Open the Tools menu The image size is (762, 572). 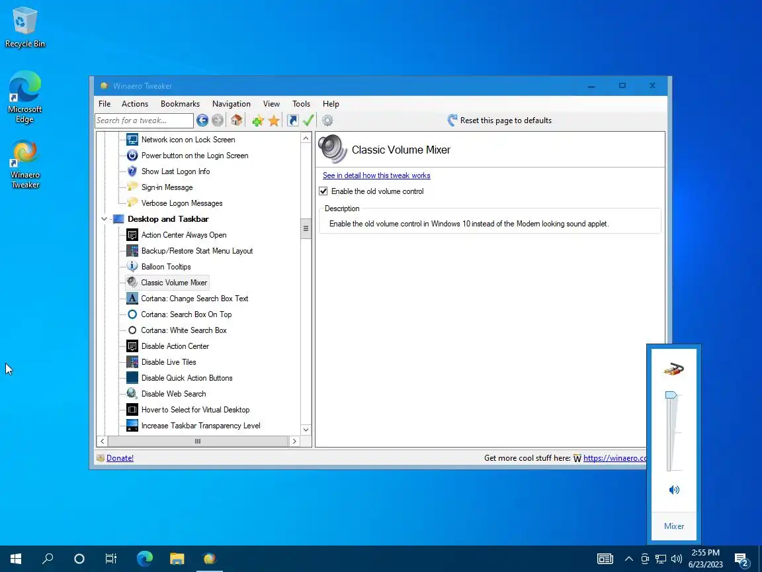click(x=302, y=103)
